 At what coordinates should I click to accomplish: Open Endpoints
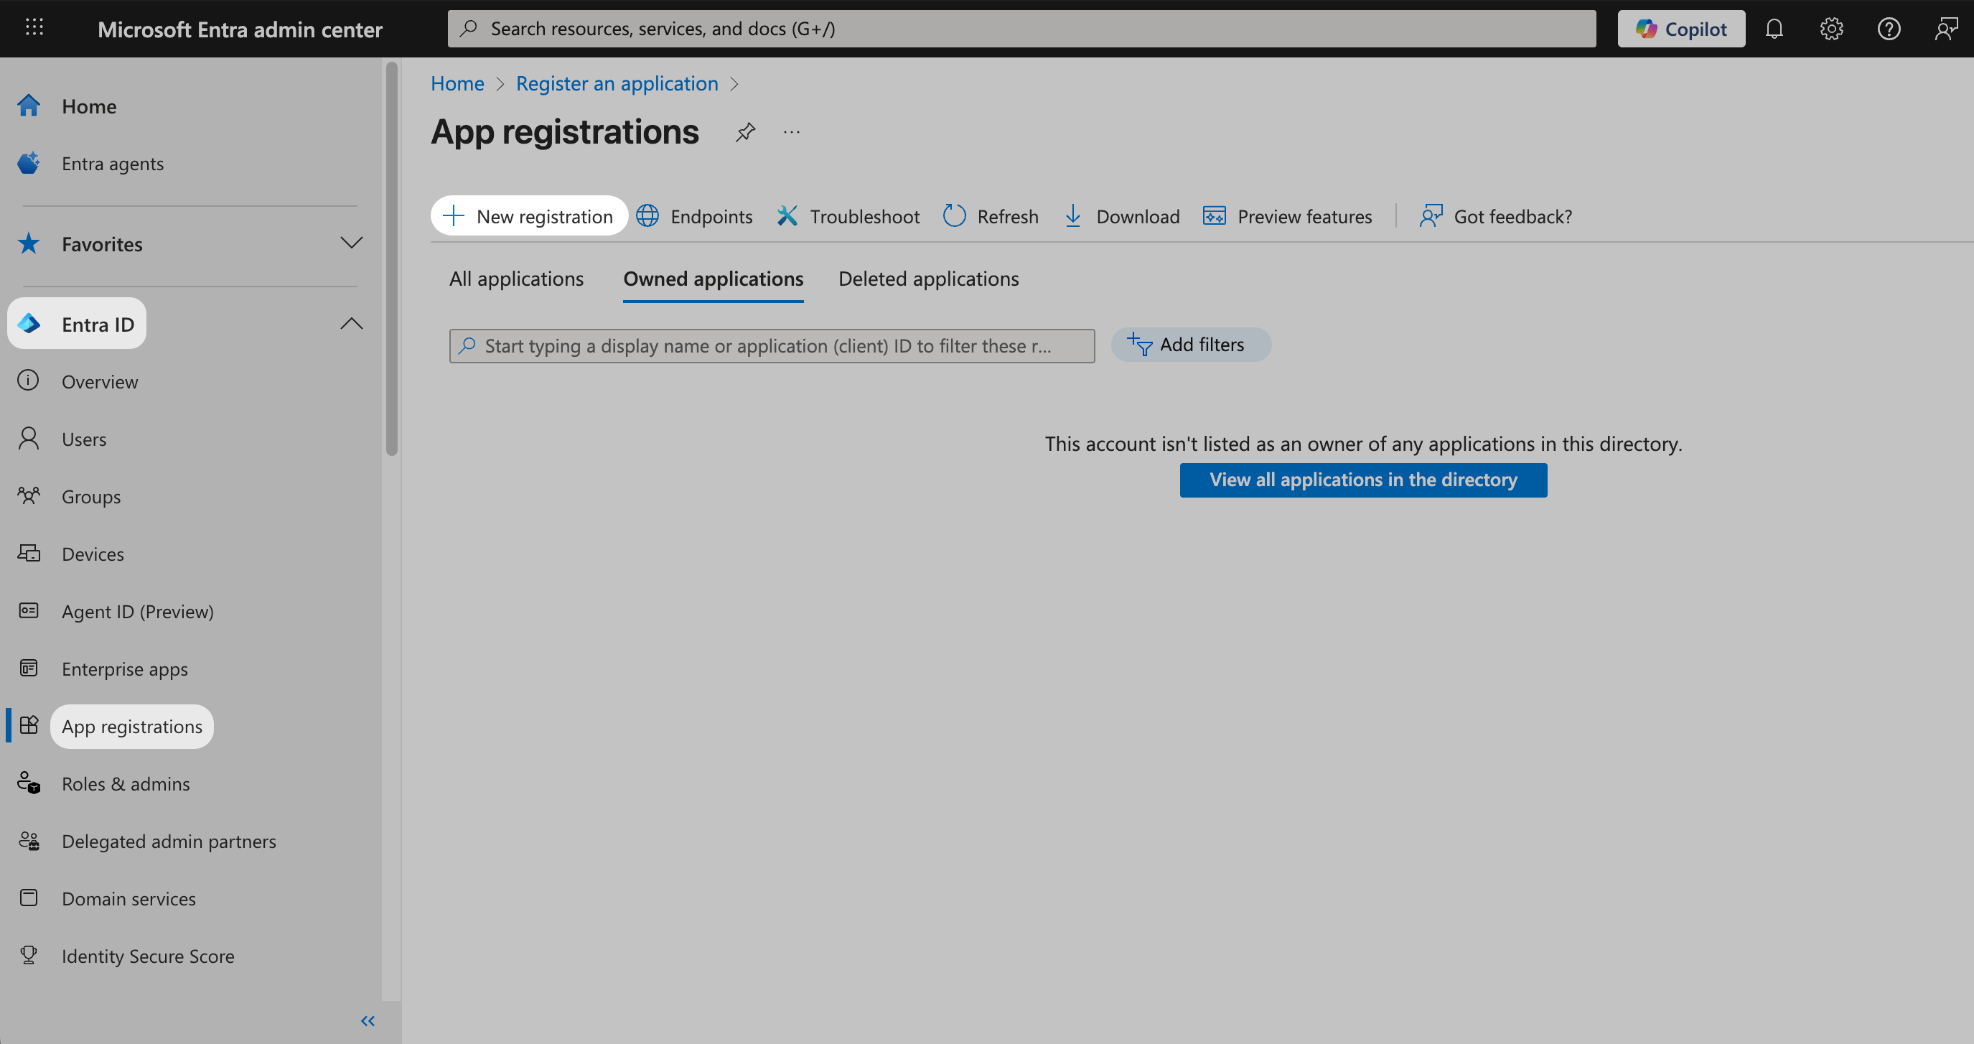(x=694, y=216)
